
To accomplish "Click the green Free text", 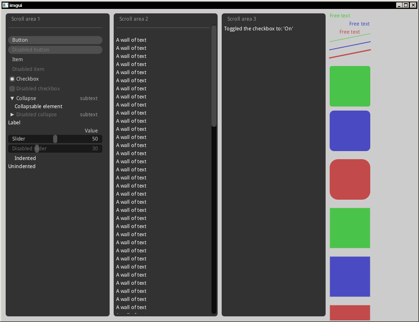I will 340,16.
